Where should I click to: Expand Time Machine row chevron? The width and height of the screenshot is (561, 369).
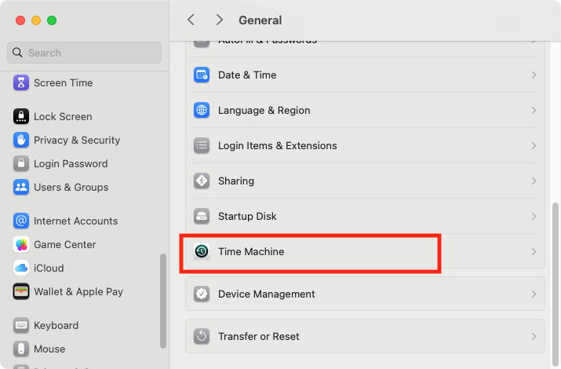point(534,251)
